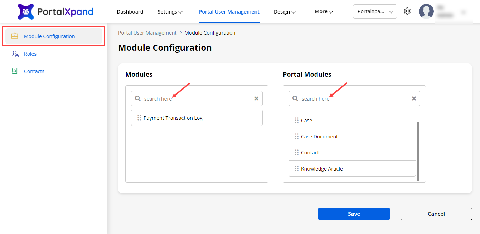Open the More dropdown menu

coord(324,11)
